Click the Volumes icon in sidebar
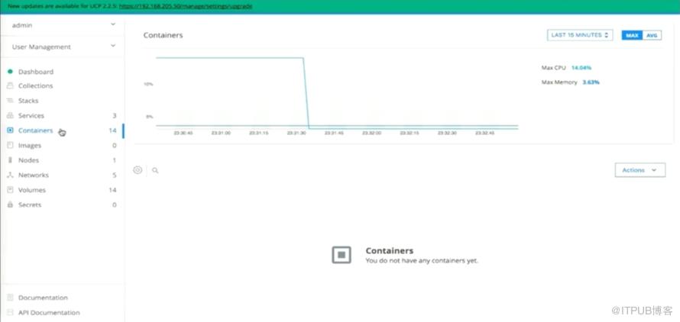The image size is (680, 322). (10, 190)
